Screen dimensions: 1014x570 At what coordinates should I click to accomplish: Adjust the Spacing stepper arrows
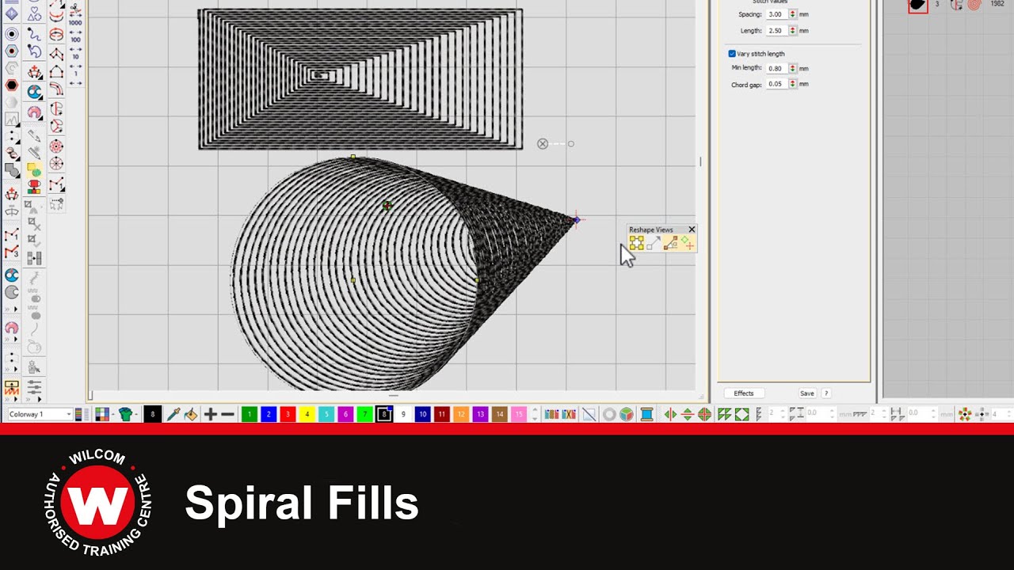(793, 14)
